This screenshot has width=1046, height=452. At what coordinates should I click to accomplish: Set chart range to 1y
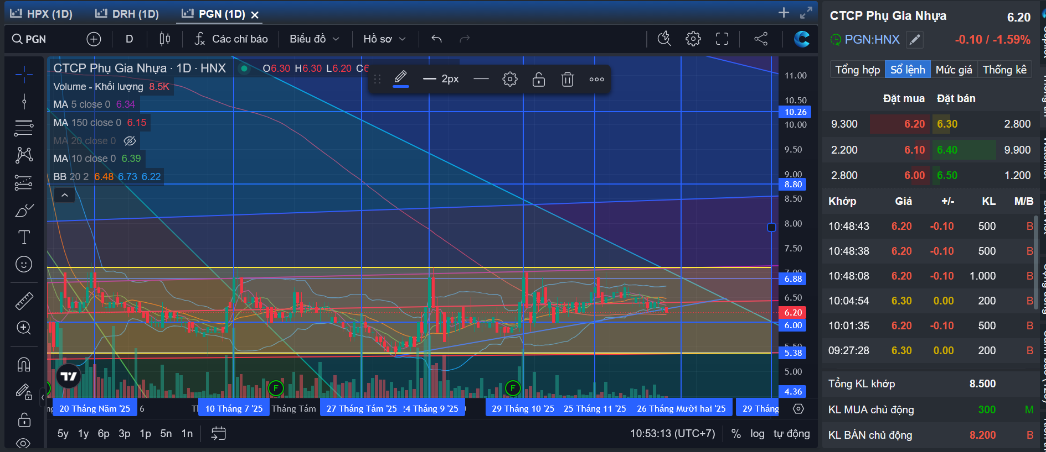pyautogui.click(x=84, y=434)
